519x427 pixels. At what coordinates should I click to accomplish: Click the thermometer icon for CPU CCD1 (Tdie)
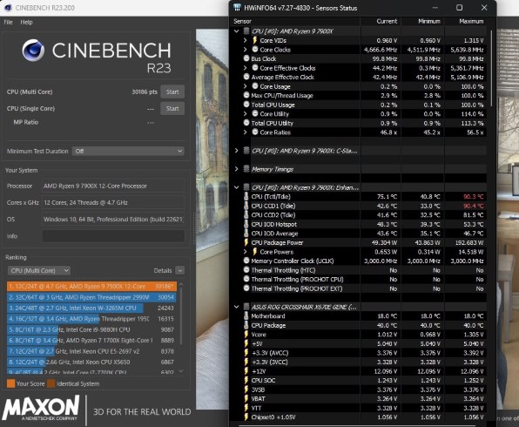point(246,206)
